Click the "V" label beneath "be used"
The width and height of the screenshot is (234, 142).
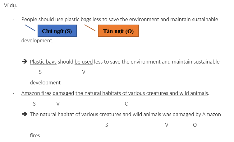(84, 72)
